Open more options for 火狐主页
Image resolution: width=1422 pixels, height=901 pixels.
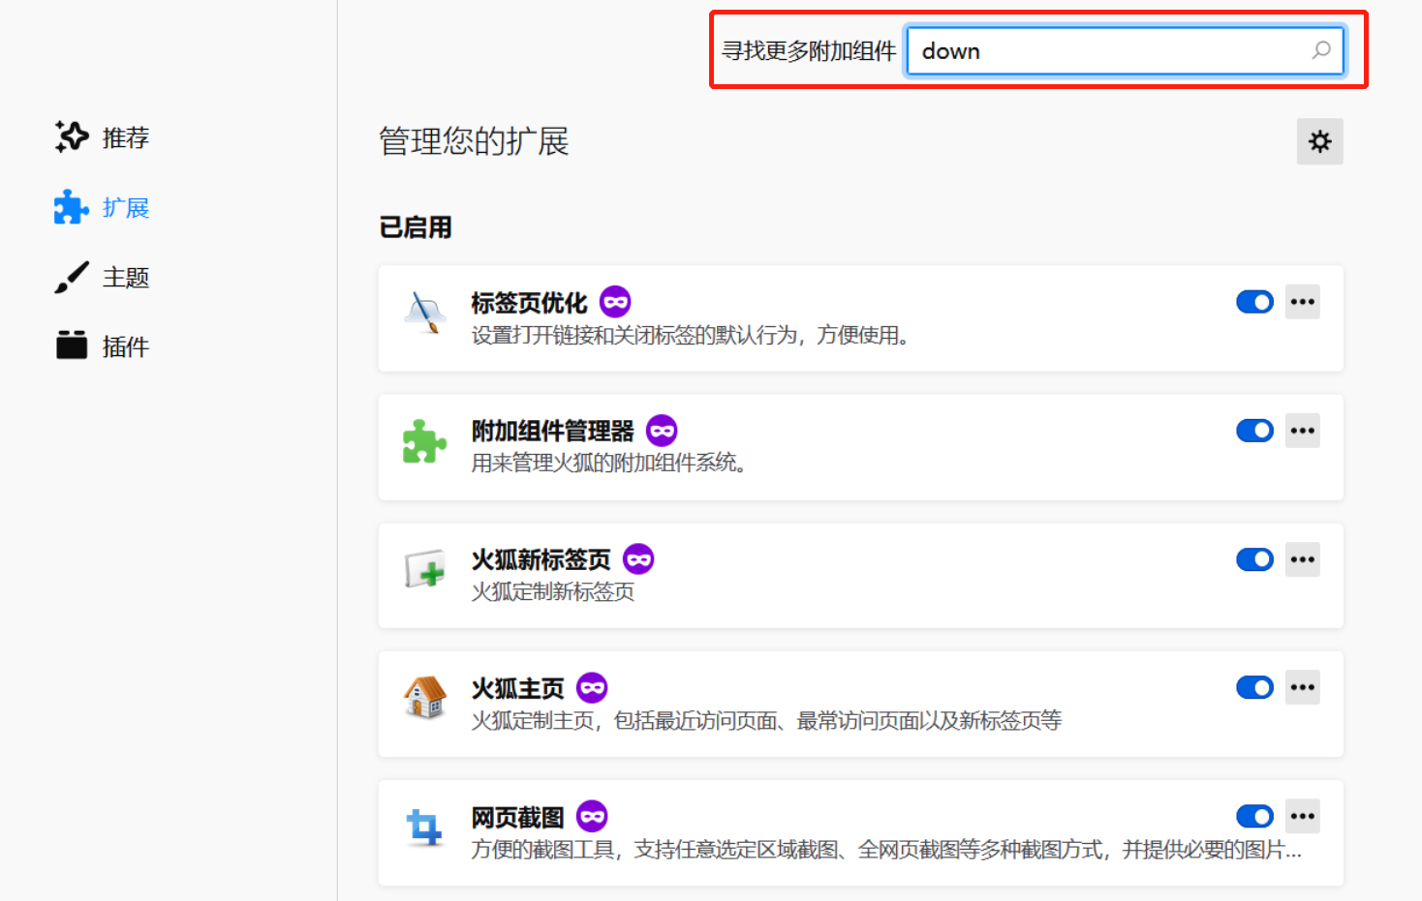(x=1302, y=687)
